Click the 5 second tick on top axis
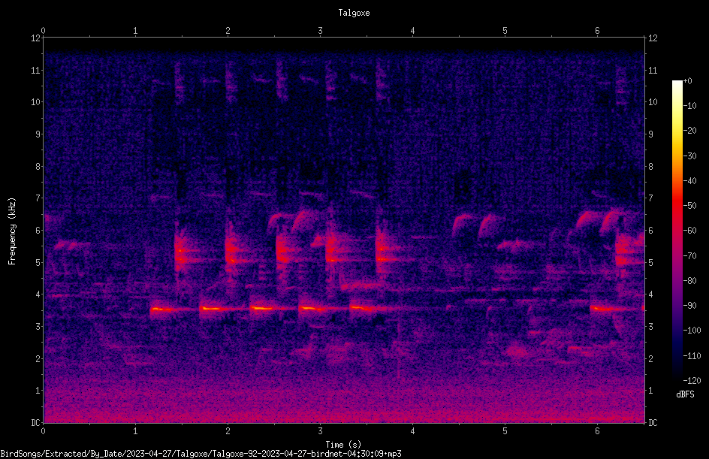The image size is (709, 459). point(505,31)
